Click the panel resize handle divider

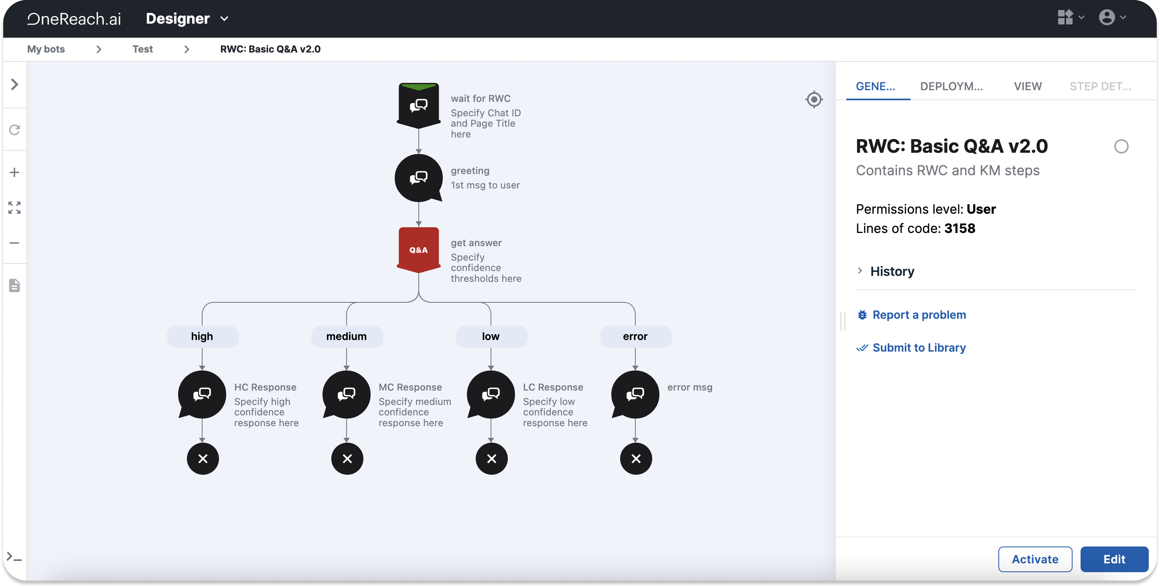(x=842, y=322)
